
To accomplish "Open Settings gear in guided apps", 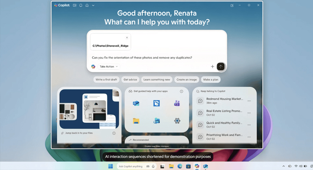I will pos(177,121).
